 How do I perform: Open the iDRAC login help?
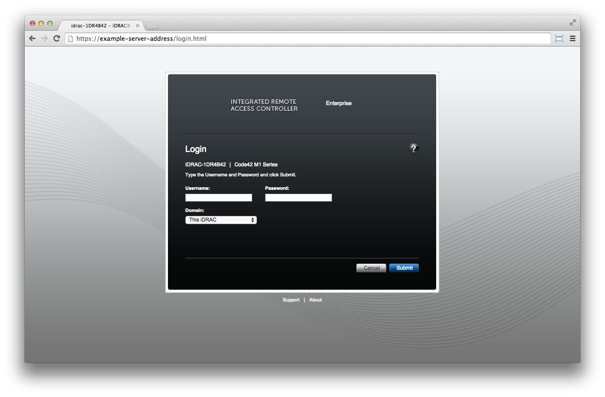tap(413, 148)
